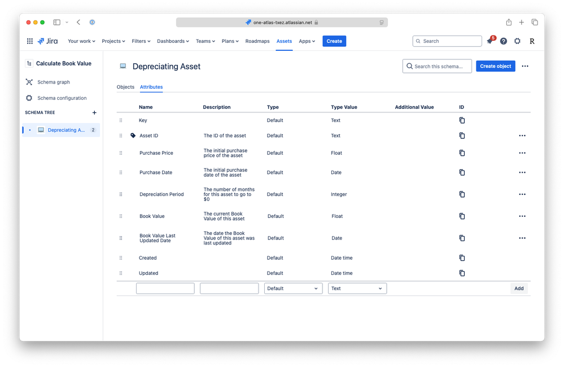Switch to the Attributes tab
564x367 pixels.
(x=151, y=87)
